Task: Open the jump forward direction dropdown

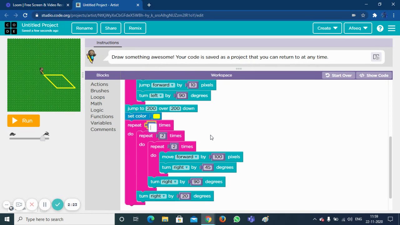Action: 163,85
